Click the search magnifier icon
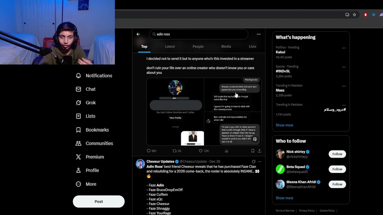 [154, 34]
